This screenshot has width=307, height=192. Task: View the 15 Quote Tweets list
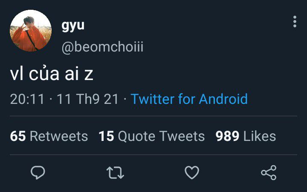[x=151, y=136]
